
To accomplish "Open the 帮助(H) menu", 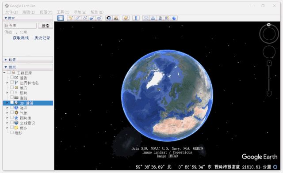I will [97, 12].
